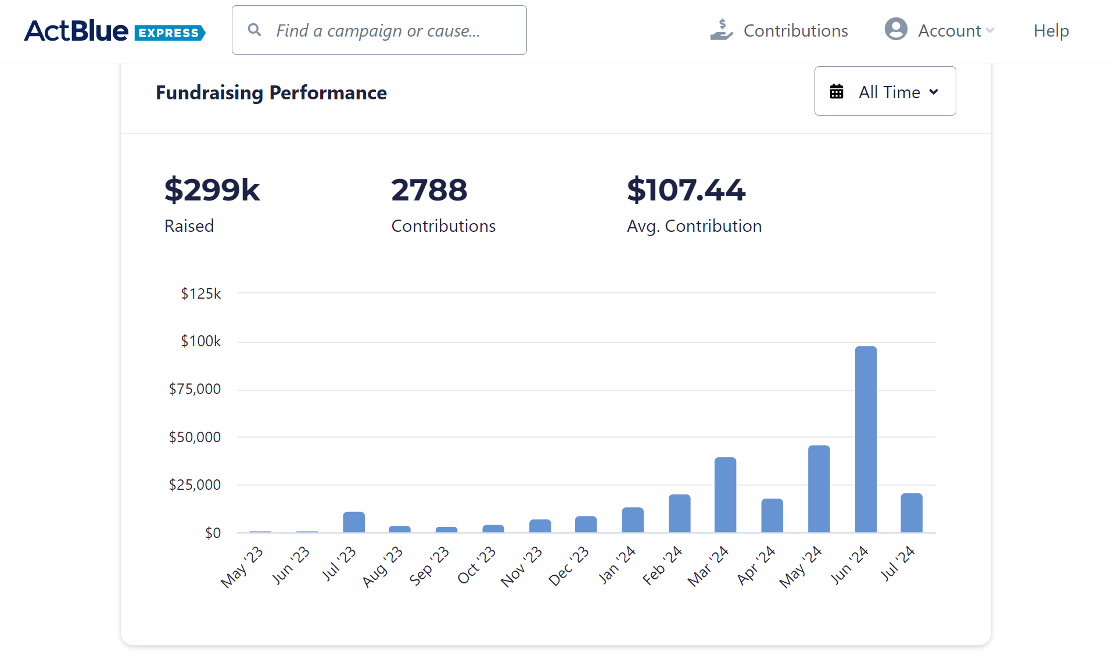Open the All Time date range dropdown
This screenshot has height=656, width=1112.
[885, 91]
